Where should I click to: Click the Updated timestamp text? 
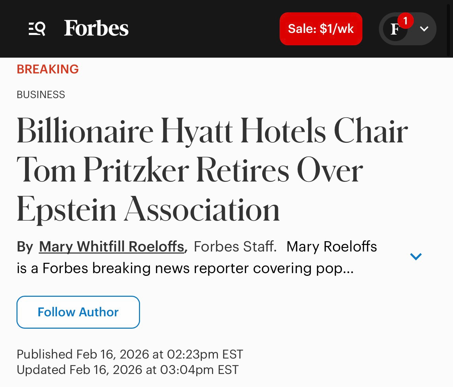127,370
